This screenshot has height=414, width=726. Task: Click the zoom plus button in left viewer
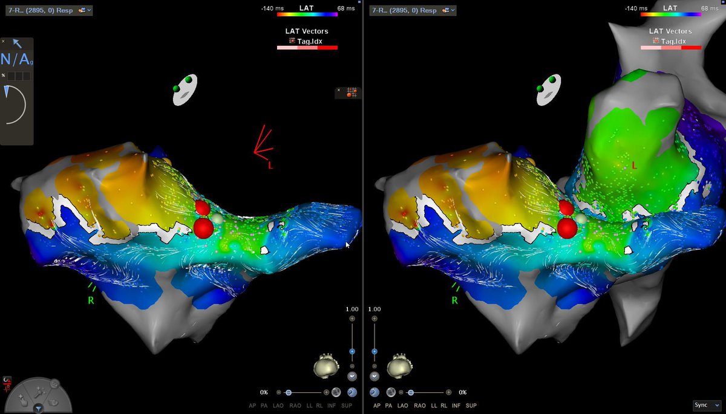pos(352,319)
